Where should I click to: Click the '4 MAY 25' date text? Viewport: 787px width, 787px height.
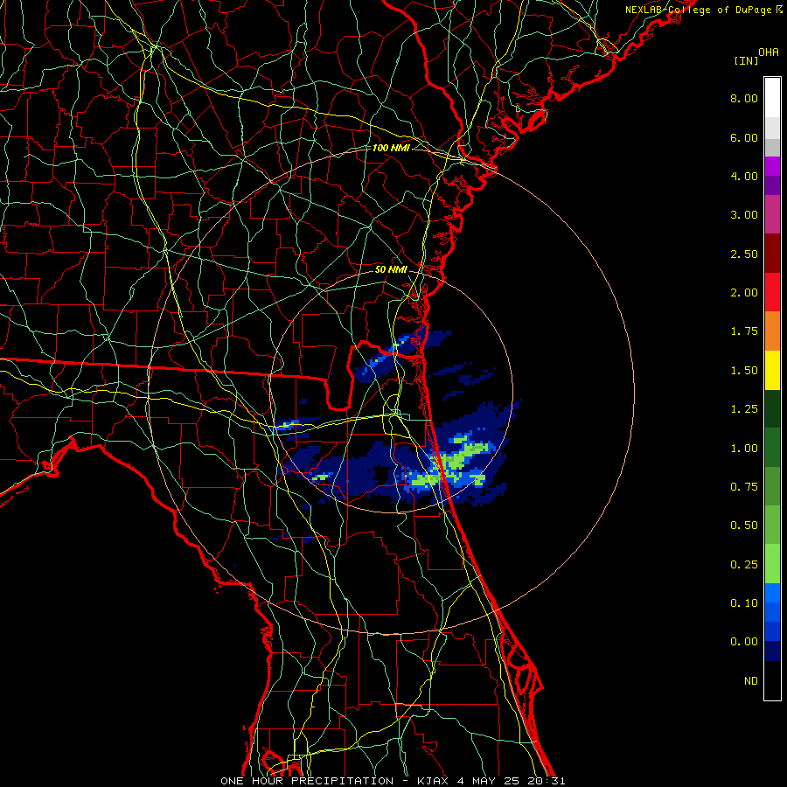(x=488, y=781)
